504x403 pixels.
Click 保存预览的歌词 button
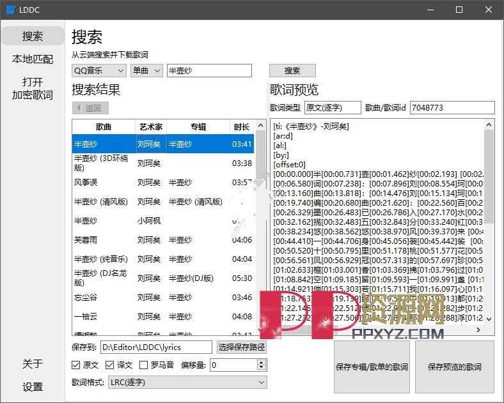pos(455,367)
